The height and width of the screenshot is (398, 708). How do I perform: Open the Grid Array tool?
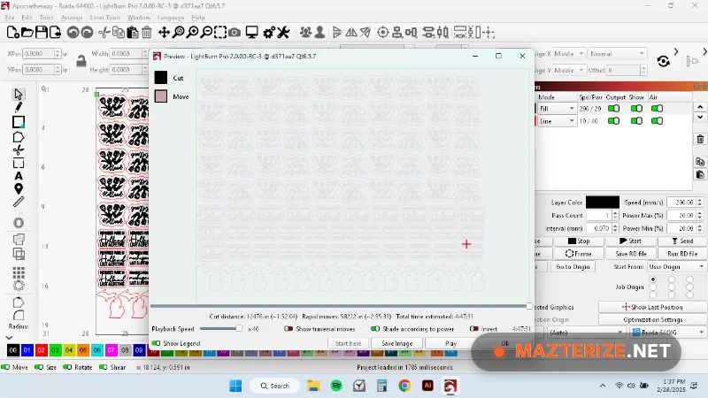[x=19, y=272]
